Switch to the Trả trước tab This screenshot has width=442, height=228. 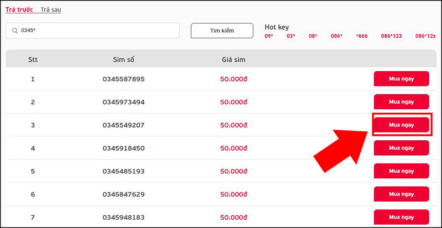coord(19,10)
